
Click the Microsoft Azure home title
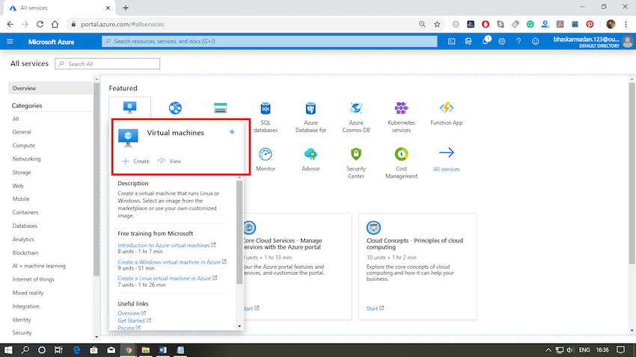click(51, 42)
